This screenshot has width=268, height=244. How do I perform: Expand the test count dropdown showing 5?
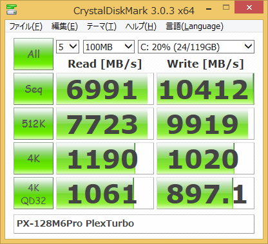[68, 46]
